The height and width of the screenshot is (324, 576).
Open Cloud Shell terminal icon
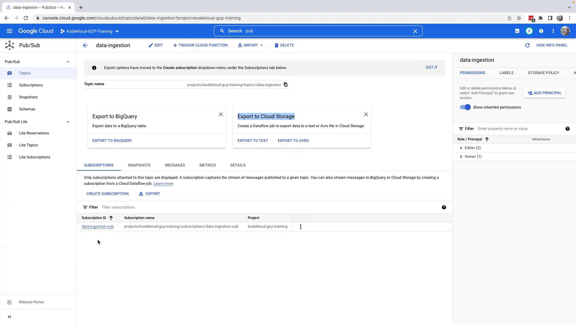[x=517, y=31]
